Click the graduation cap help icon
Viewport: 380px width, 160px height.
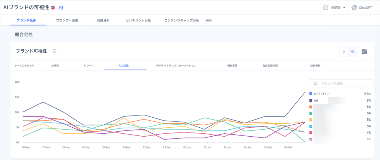(61, 7)
